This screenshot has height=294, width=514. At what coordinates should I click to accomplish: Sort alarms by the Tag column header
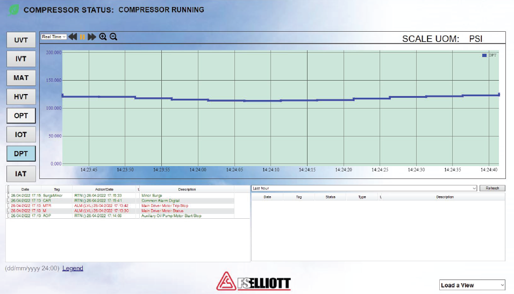point(56,189)
